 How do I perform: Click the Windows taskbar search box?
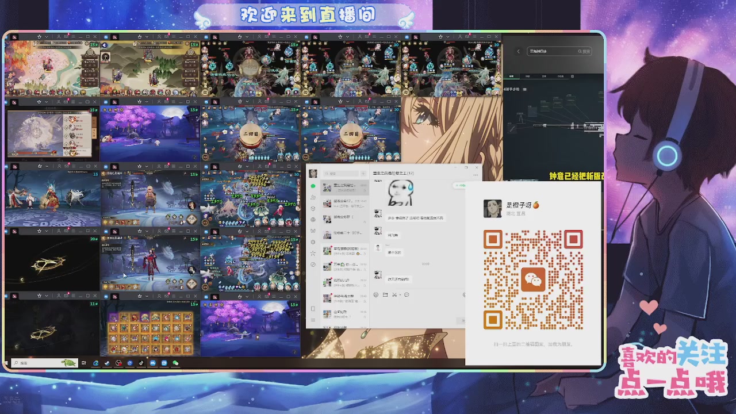(45, 363)
